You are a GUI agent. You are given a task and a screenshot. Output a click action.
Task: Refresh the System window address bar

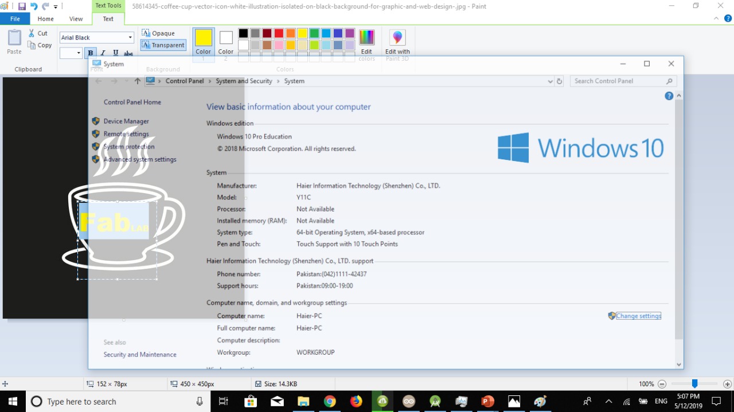560,81
